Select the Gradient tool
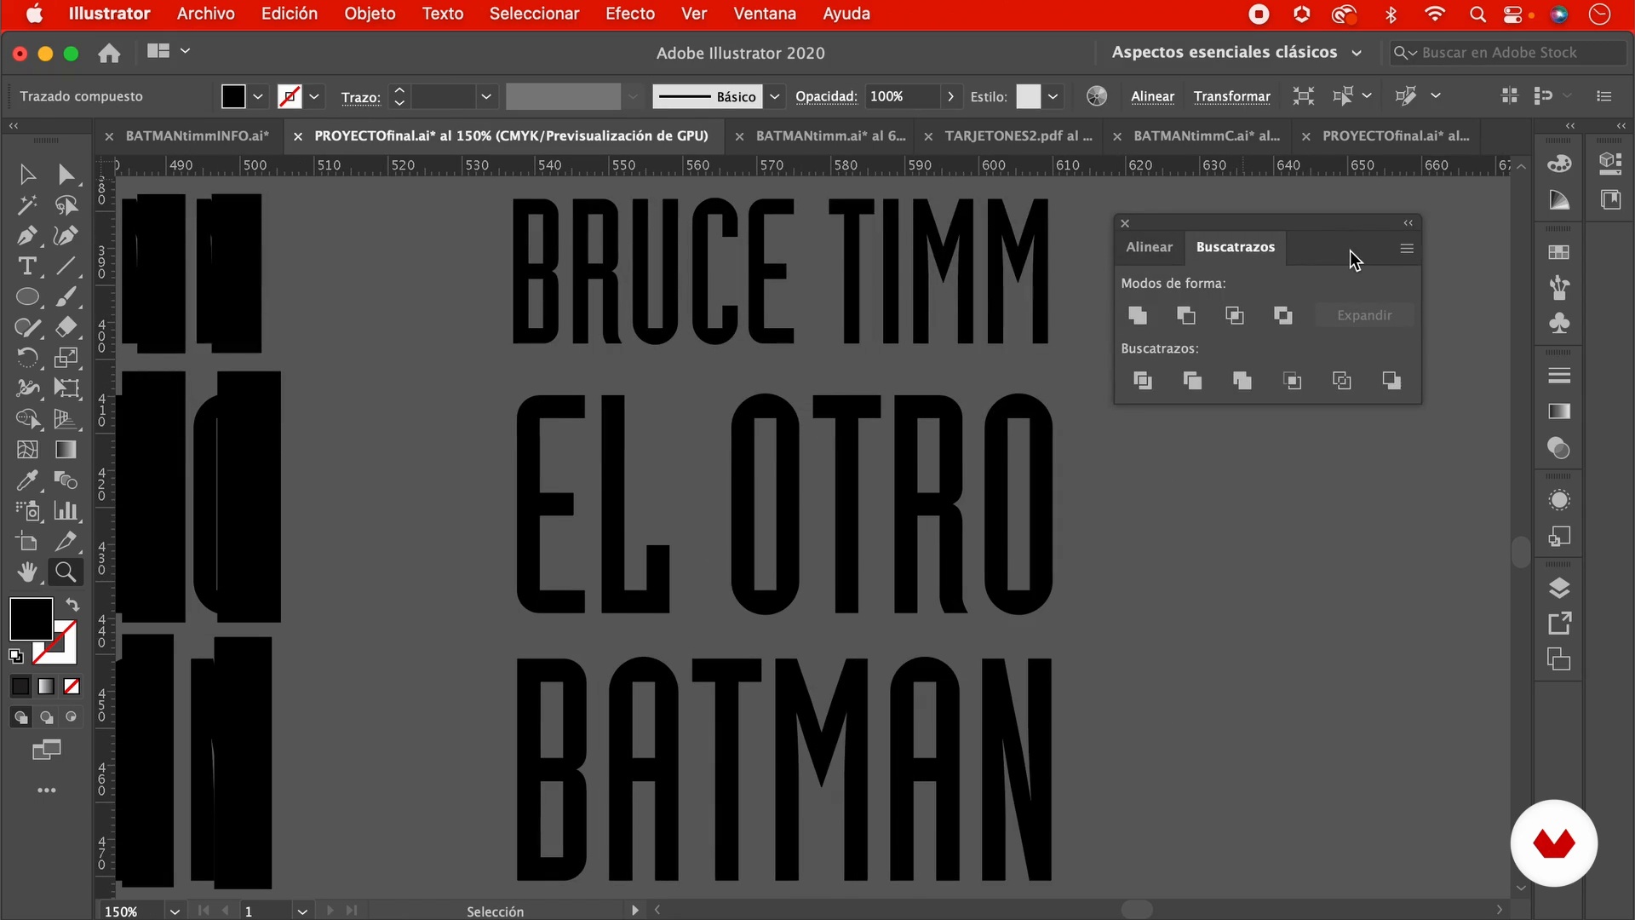 [66, 450]
